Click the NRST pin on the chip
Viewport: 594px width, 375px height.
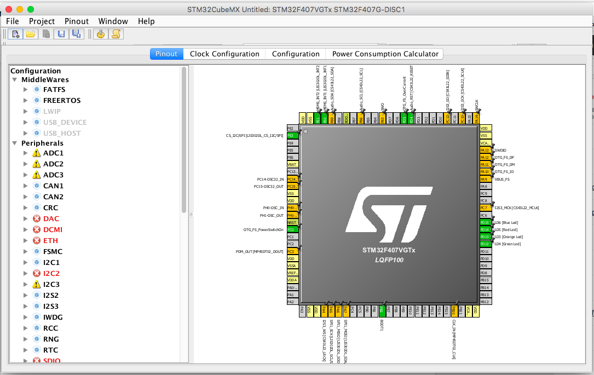click(x=292, y=222)
